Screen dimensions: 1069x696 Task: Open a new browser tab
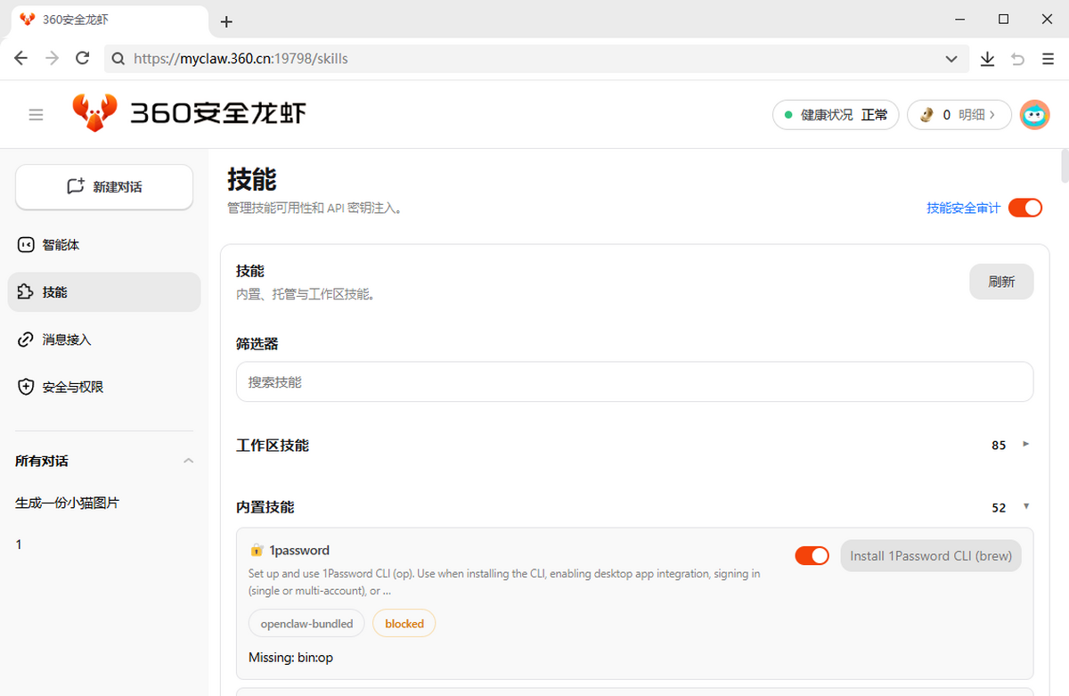[x=226, y=21]
